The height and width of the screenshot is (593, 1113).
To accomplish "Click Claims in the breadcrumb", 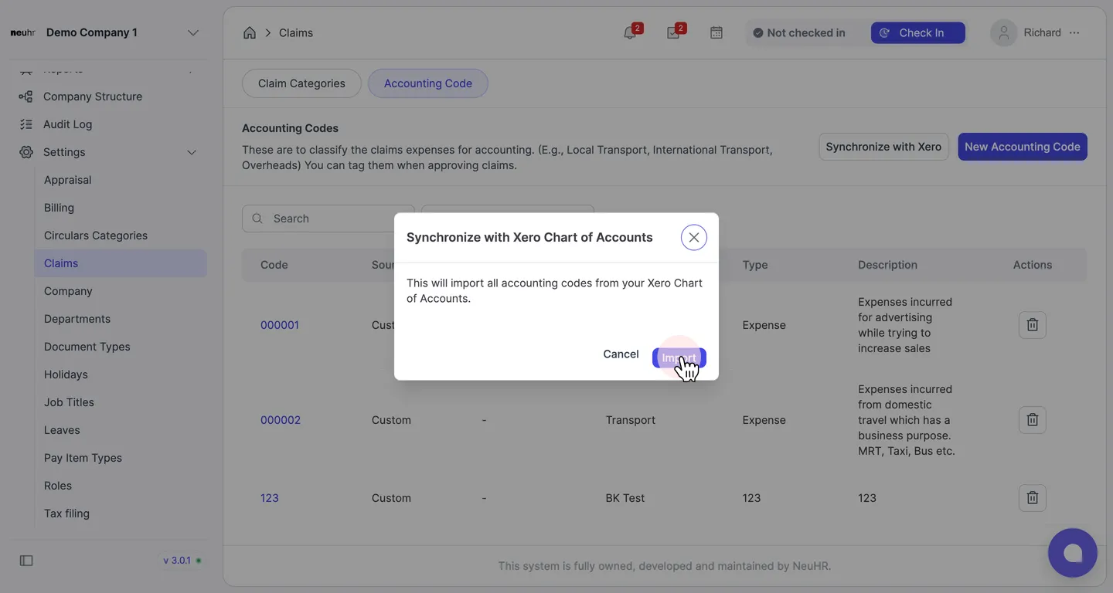I will [x=296, y=32].
